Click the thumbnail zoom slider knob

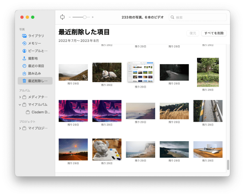tap(84, 17)
